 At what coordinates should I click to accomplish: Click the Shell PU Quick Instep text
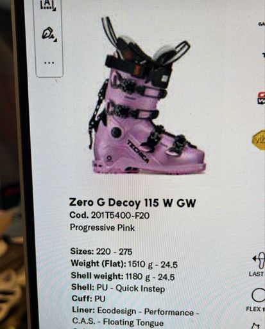pyautogui.click(x=118, y=288)
